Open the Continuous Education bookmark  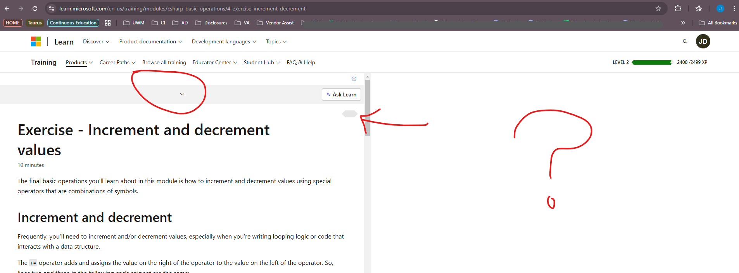[73, 23]
